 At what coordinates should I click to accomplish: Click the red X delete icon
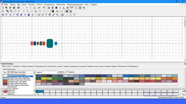(3, 11)
